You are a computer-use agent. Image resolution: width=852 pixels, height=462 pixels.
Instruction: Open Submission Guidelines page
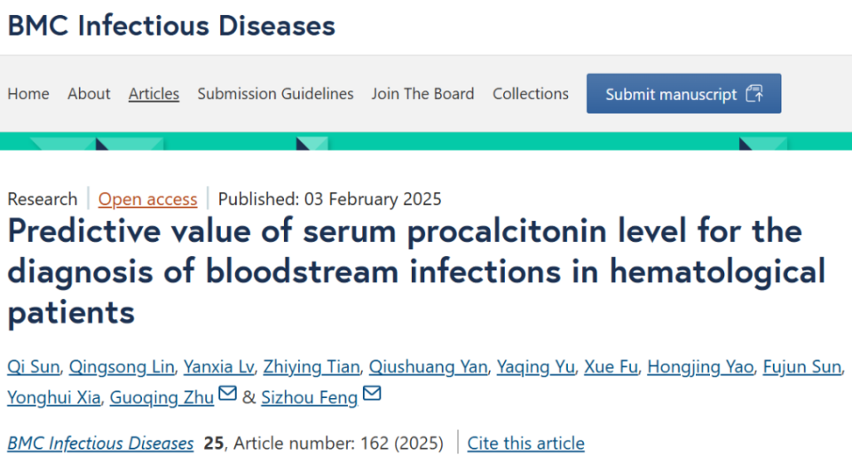[275, 94]
